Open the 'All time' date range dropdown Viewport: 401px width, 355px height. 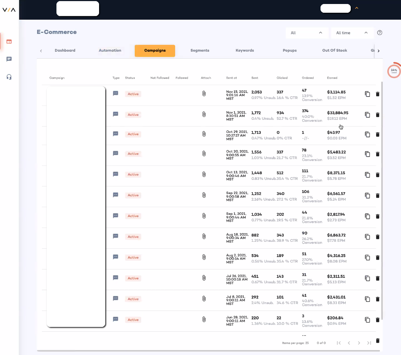(352, 33)
